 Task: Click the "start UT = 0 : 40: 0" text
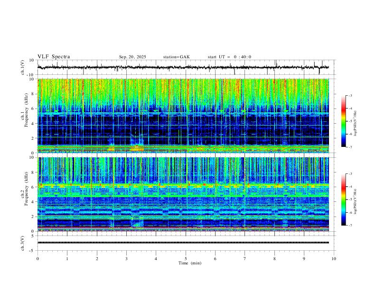tap(229, 57)
